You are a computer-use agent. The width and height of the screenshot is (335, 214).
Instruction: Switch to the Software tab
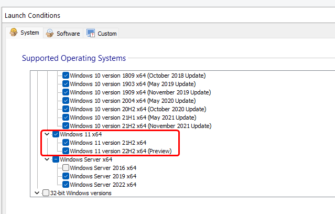pyautogui.click(x=63, y=34)
